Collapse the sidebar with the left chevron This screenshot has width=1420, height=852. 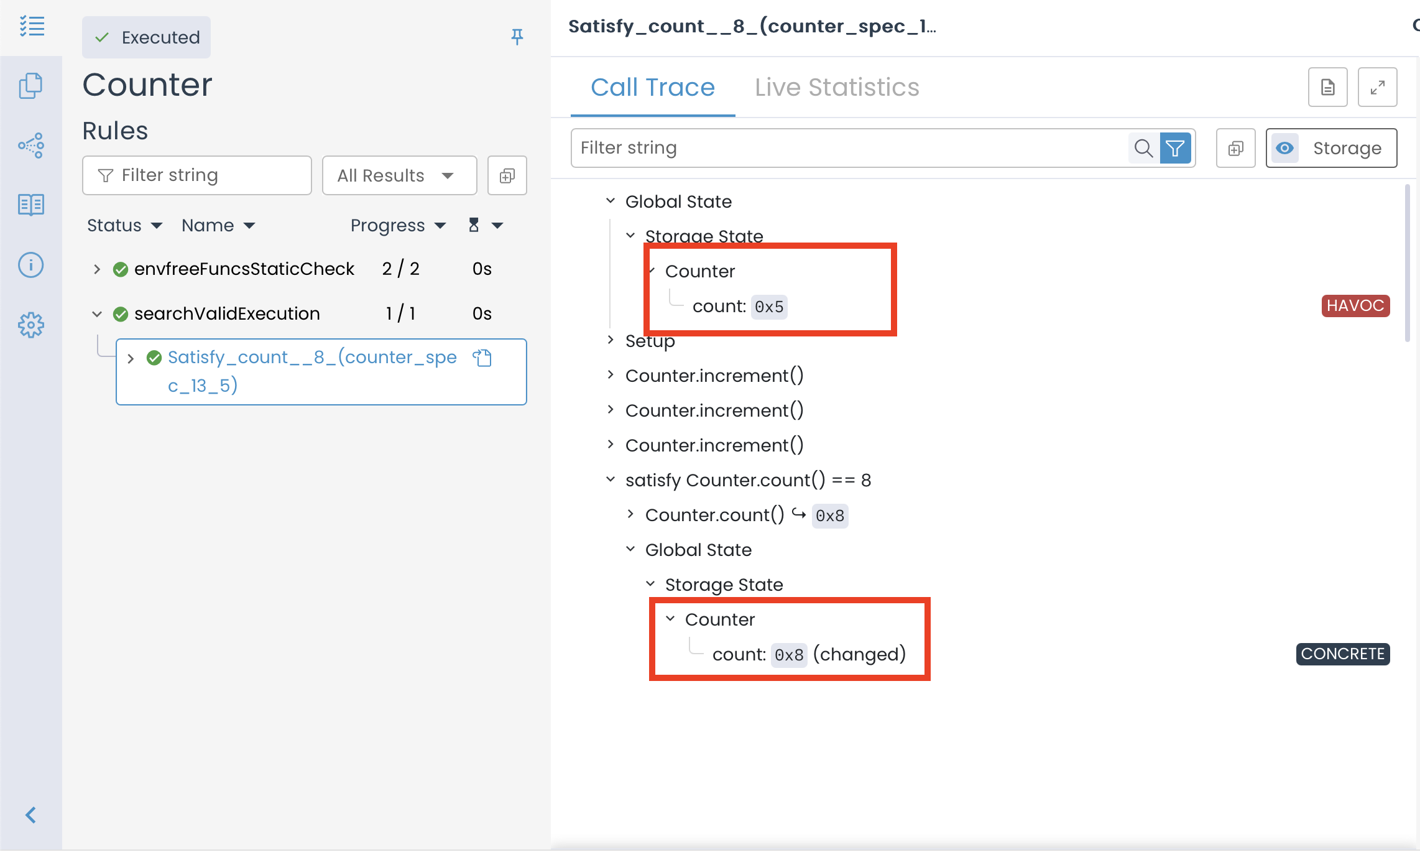[x=31, y=815]
